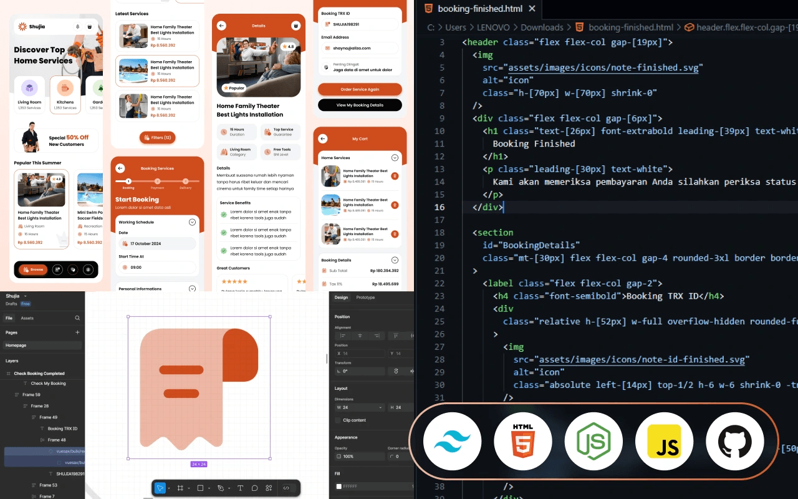Switch to the Design tab
Image resolution: width=798 pixels, height=499 pixels.
341,298
